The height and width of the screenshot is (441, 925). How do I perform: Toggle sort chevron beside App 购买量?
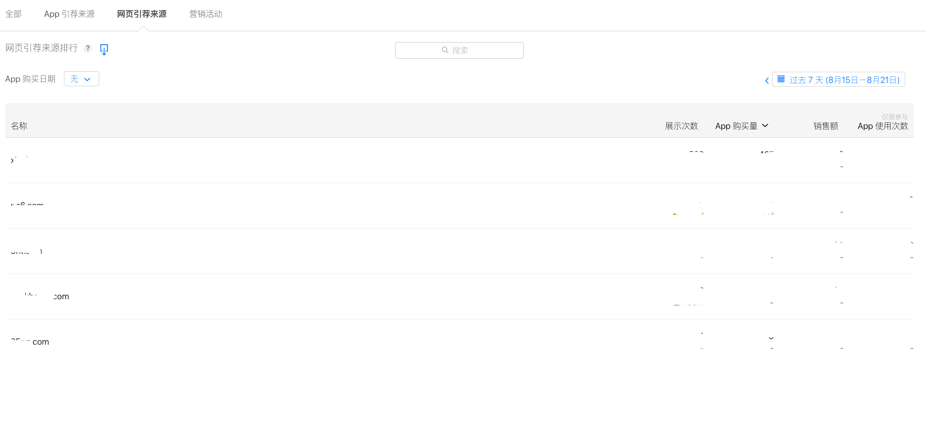click(x=765, y=126)
